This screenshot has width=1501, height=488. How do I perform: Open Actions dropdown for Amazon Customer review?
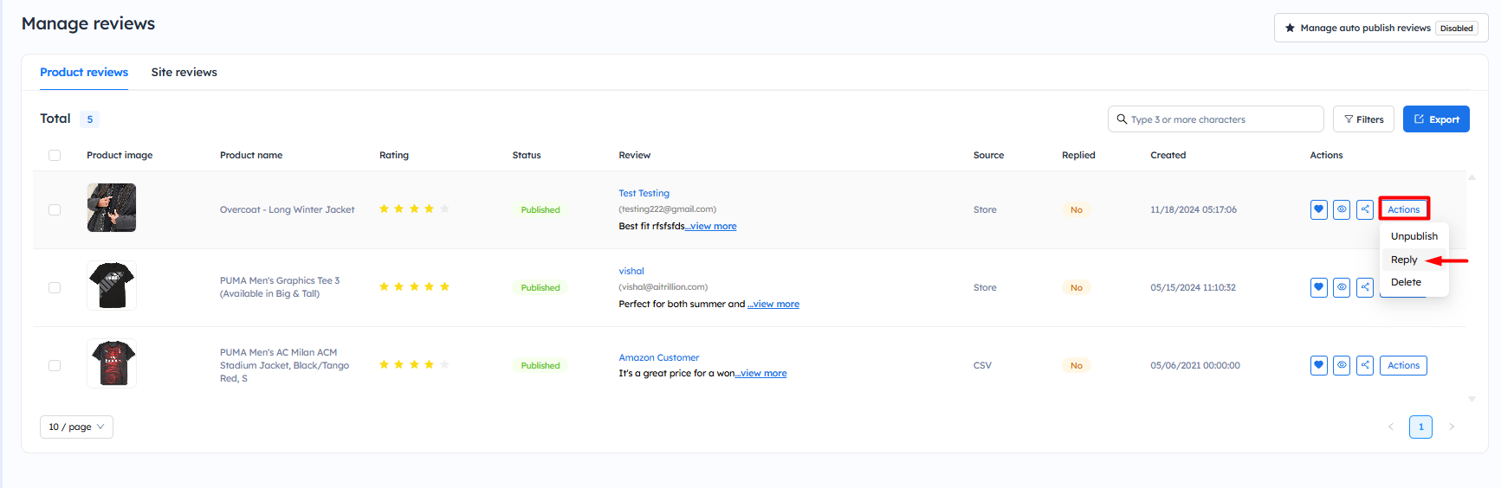(1403, 365)
